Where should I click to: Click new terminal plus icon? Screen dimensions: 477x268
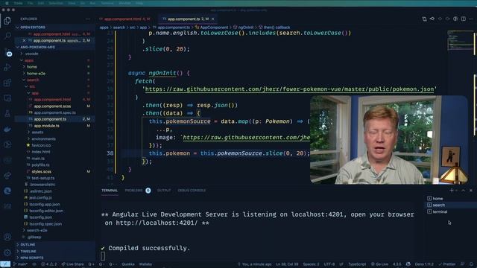click(x=452, y=191)
